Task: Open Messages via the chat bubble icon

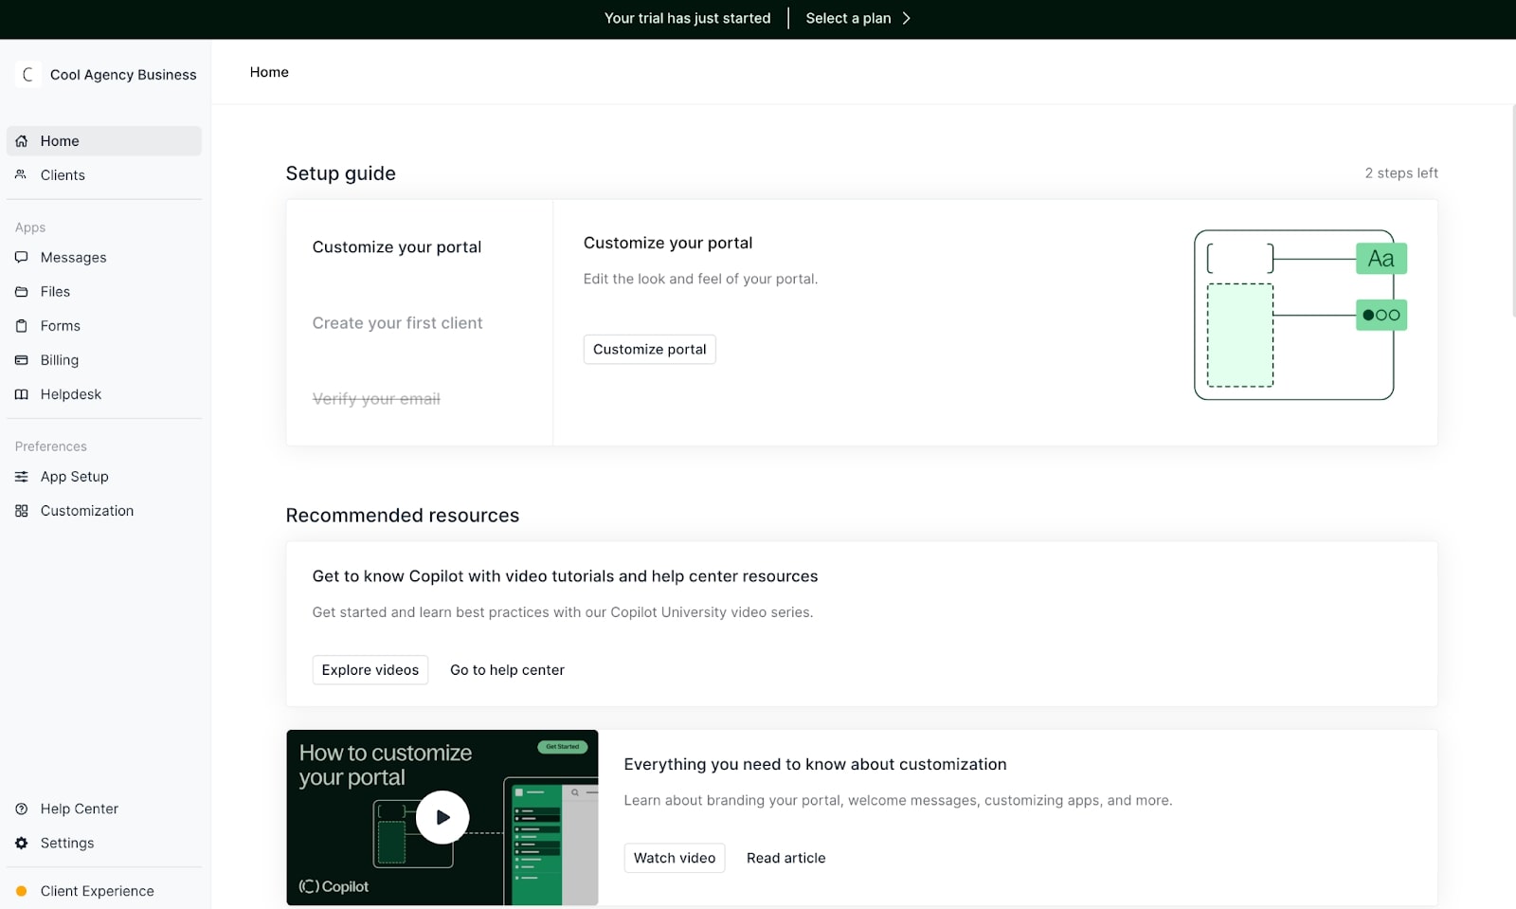Action: pos(22,258)
